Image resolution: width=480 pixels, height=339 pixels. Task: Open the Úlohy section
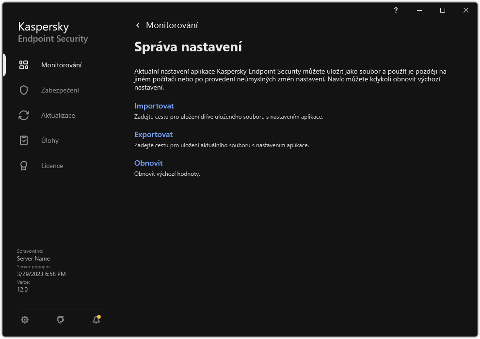coord(50,140)
